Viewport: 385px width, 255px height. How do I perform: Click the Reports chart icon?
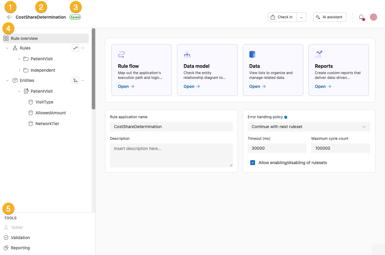coord(318,54)
